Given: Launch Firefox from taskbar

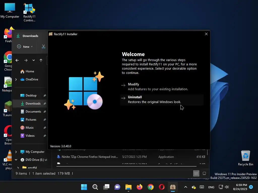Looking at the screenshot, I should point(140,187).
